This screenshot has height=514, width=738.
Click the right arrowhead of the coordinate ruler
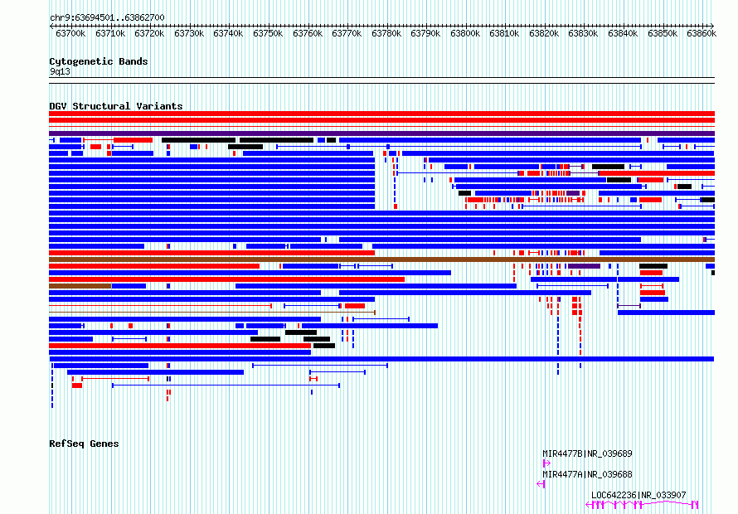tap(712, 26)
